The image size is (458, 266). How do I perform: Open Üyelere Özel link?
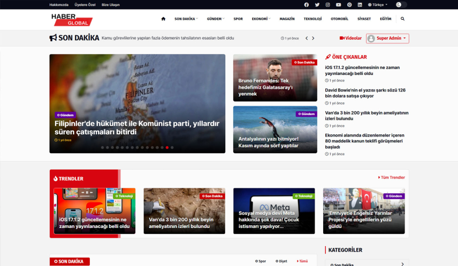click(x=85, y=5)
